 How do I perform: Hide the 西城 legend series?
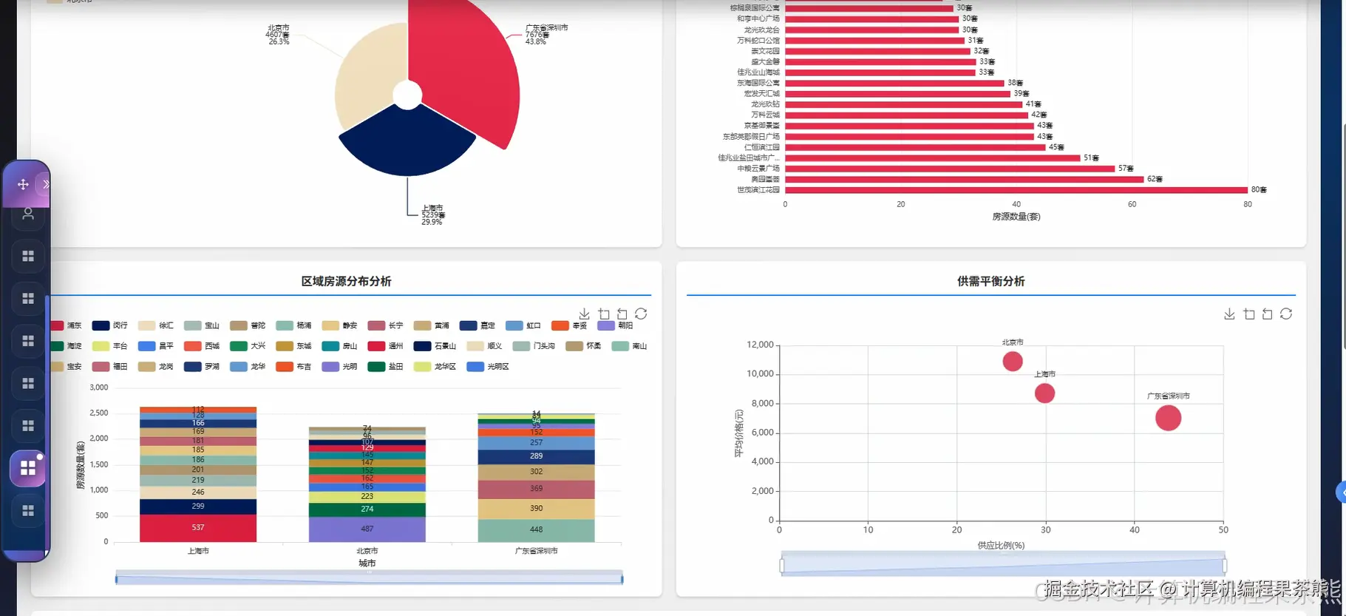(202, 346)
